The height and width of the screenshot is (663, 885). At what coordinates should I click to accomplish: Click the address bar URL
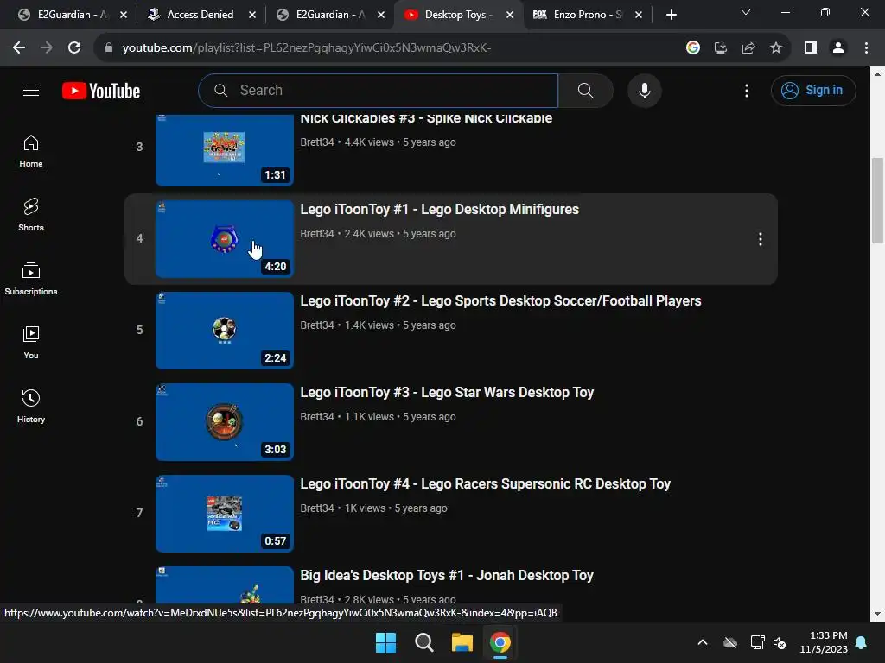(307, 48)
